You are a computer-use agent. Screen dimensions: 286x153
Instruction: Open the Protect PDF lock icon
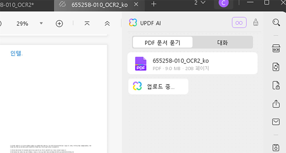point(276,85)
